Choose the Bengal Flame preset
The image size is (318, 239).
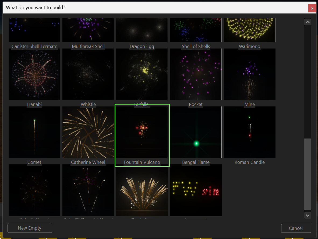[196, 132]
